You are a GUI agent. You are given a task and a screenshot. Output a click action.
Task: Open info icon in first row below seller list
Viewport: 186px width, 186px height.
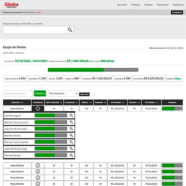point(38,166)
